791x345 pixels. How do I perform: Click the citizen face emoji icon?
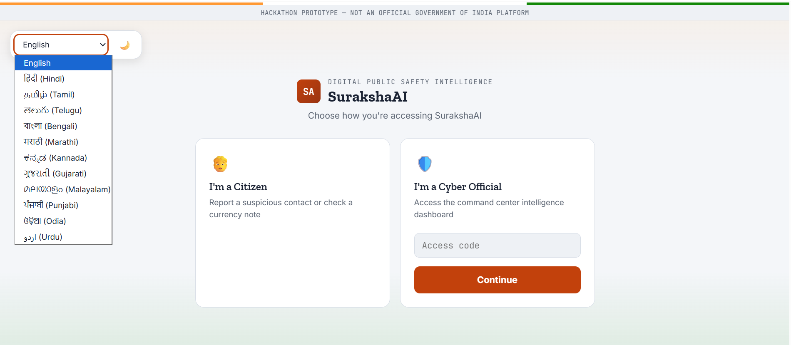point(220,164)
